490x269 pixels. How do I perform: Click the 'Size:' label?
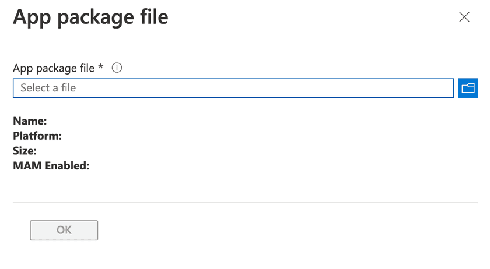pyautogui.click(x=25, y=151)
